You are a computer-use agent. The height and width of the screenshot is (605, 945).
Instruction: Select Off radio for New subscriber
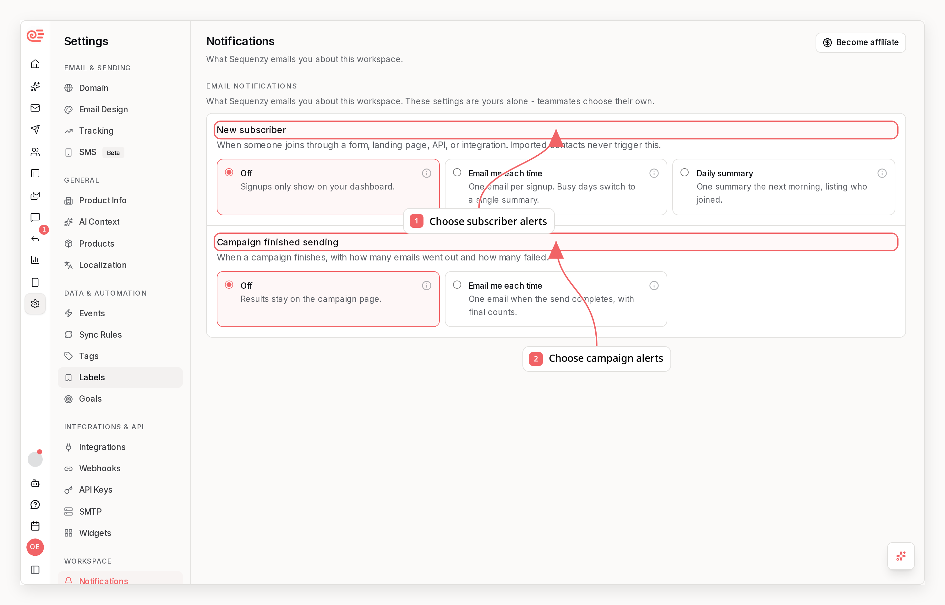229,173
